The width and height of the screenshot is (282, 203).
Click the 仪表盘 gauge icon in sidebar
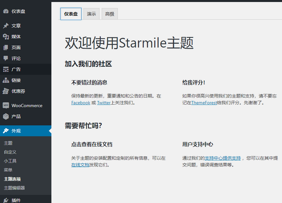6,11
